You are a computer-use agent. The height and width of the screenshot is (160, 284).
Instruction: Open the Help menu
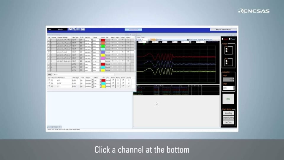click(x=60, y=29)
